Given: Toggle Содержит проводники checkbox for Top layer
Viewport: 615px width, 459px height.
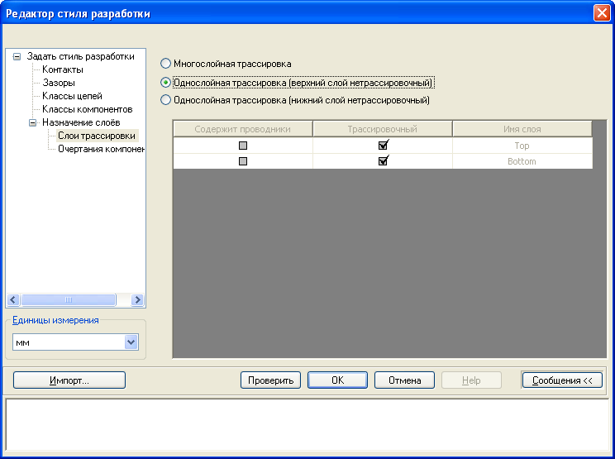Looking at the screenshot, I should click(x=243, y=146).
